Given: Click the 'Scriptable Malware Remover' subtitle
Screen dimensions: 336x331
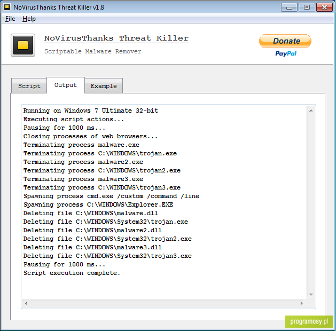Looking at the screenshot, I should coord(93,52).
